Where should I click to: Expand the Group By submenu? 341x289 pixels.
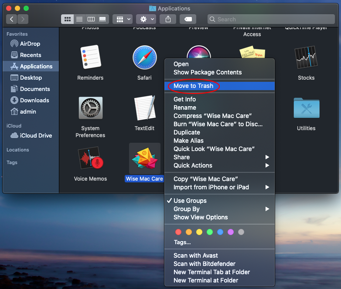(x=220, y=209)
